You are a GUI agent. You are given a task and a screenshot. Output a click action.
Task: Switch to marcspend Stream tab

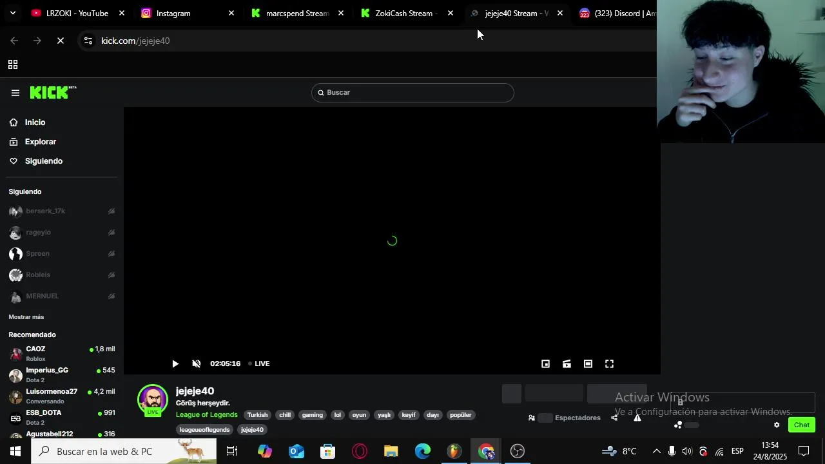click(x=297, y=13)
